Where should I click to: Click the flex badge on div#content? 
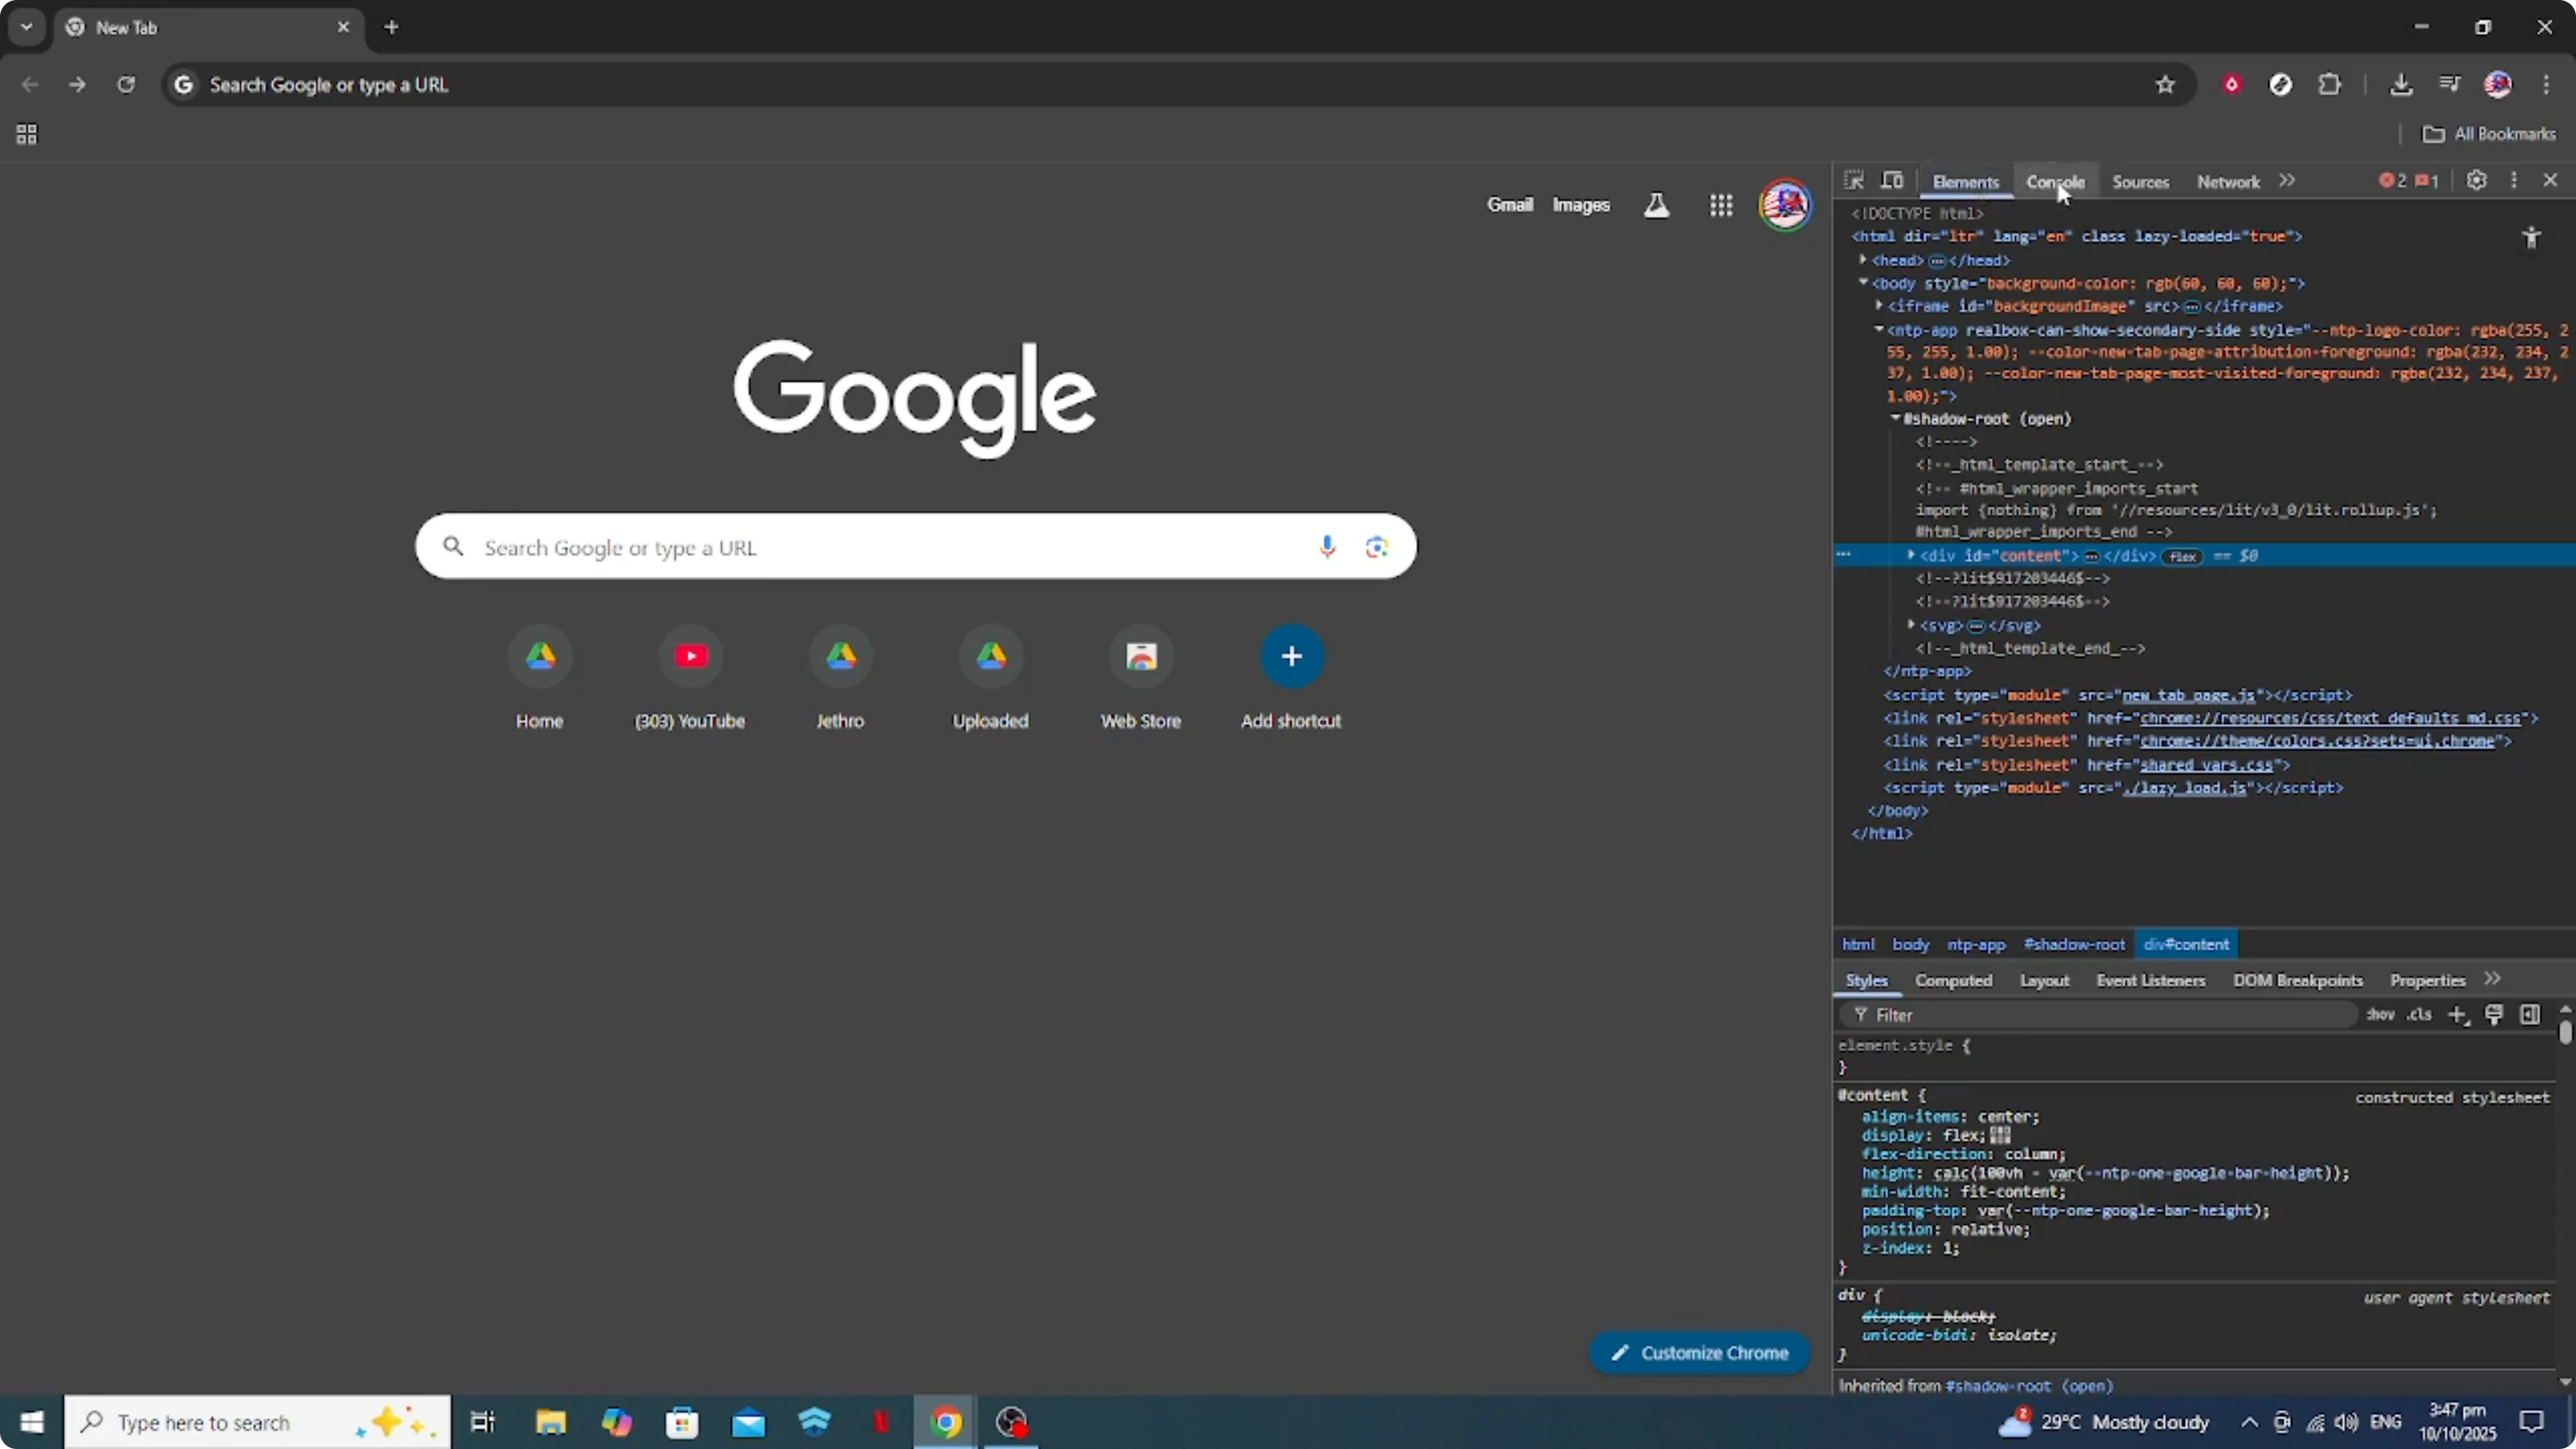coord(2181,556)
